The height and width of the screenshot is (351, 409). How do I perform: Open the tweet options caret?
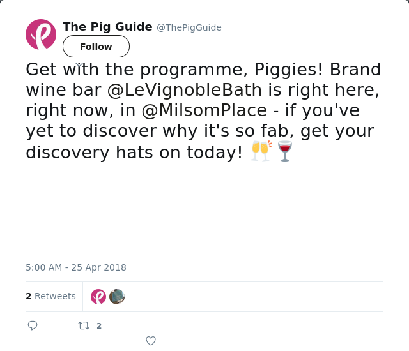pyautogui.click(x=79, y=64)
